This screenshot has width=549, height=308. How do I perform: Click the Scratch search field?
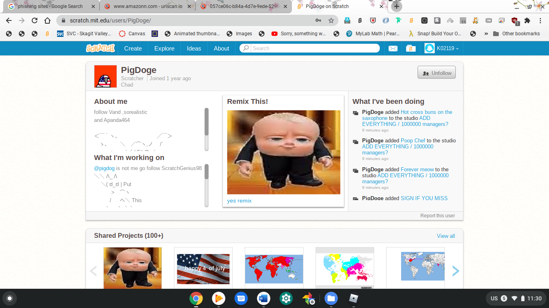click(x=313, y=49)
